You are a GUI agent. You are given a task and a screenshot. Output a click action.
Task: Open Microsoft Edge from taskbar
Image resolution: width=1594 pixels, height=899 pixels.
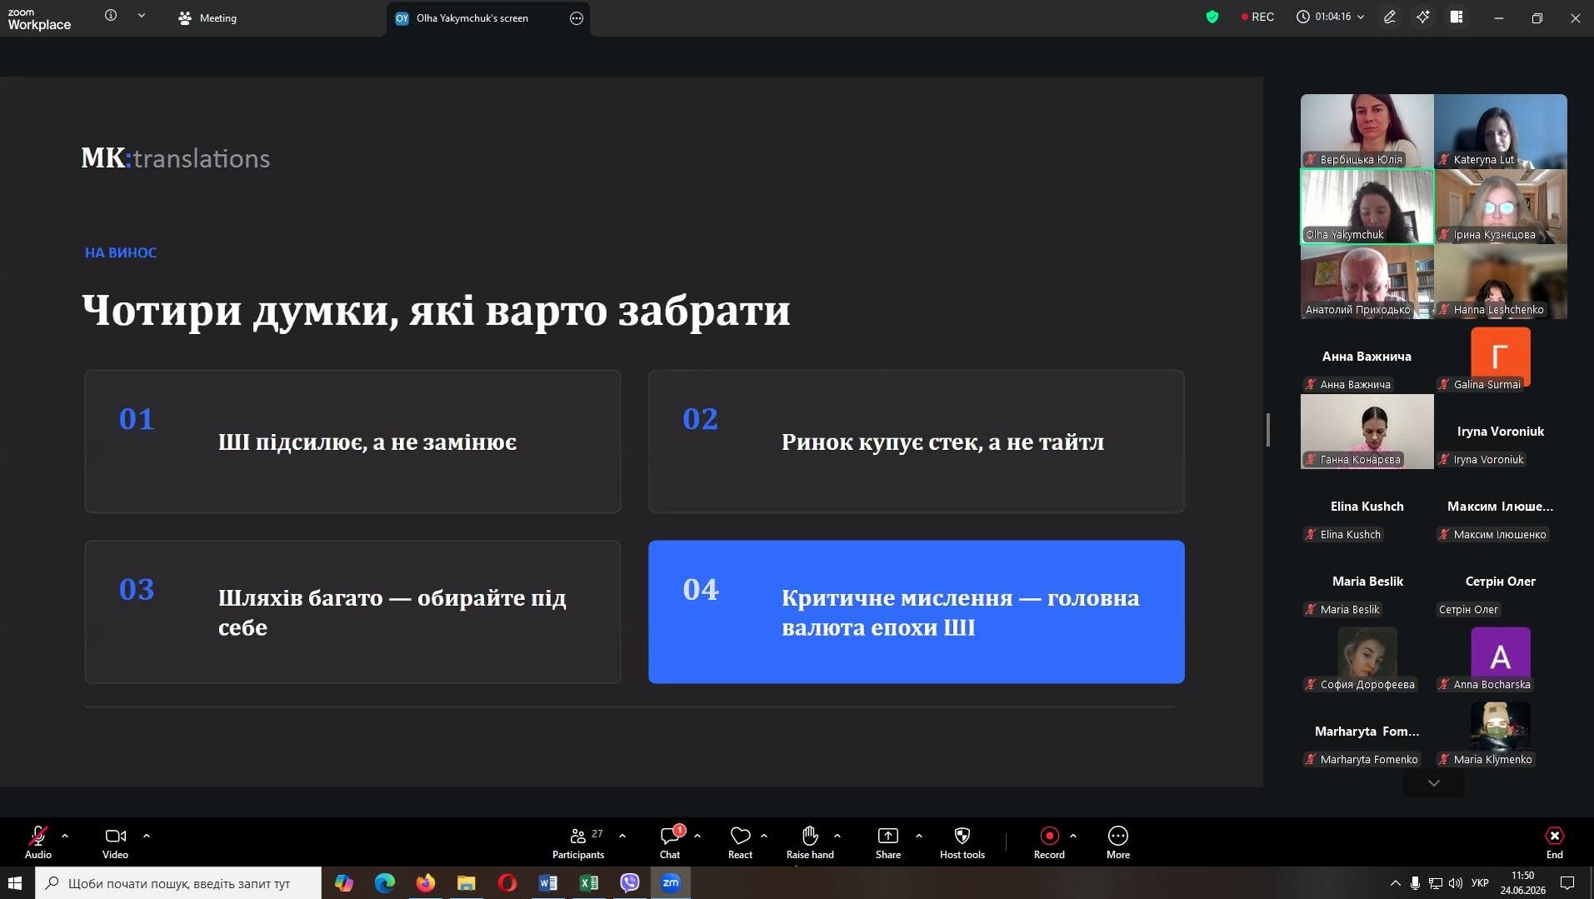[384, 883]
